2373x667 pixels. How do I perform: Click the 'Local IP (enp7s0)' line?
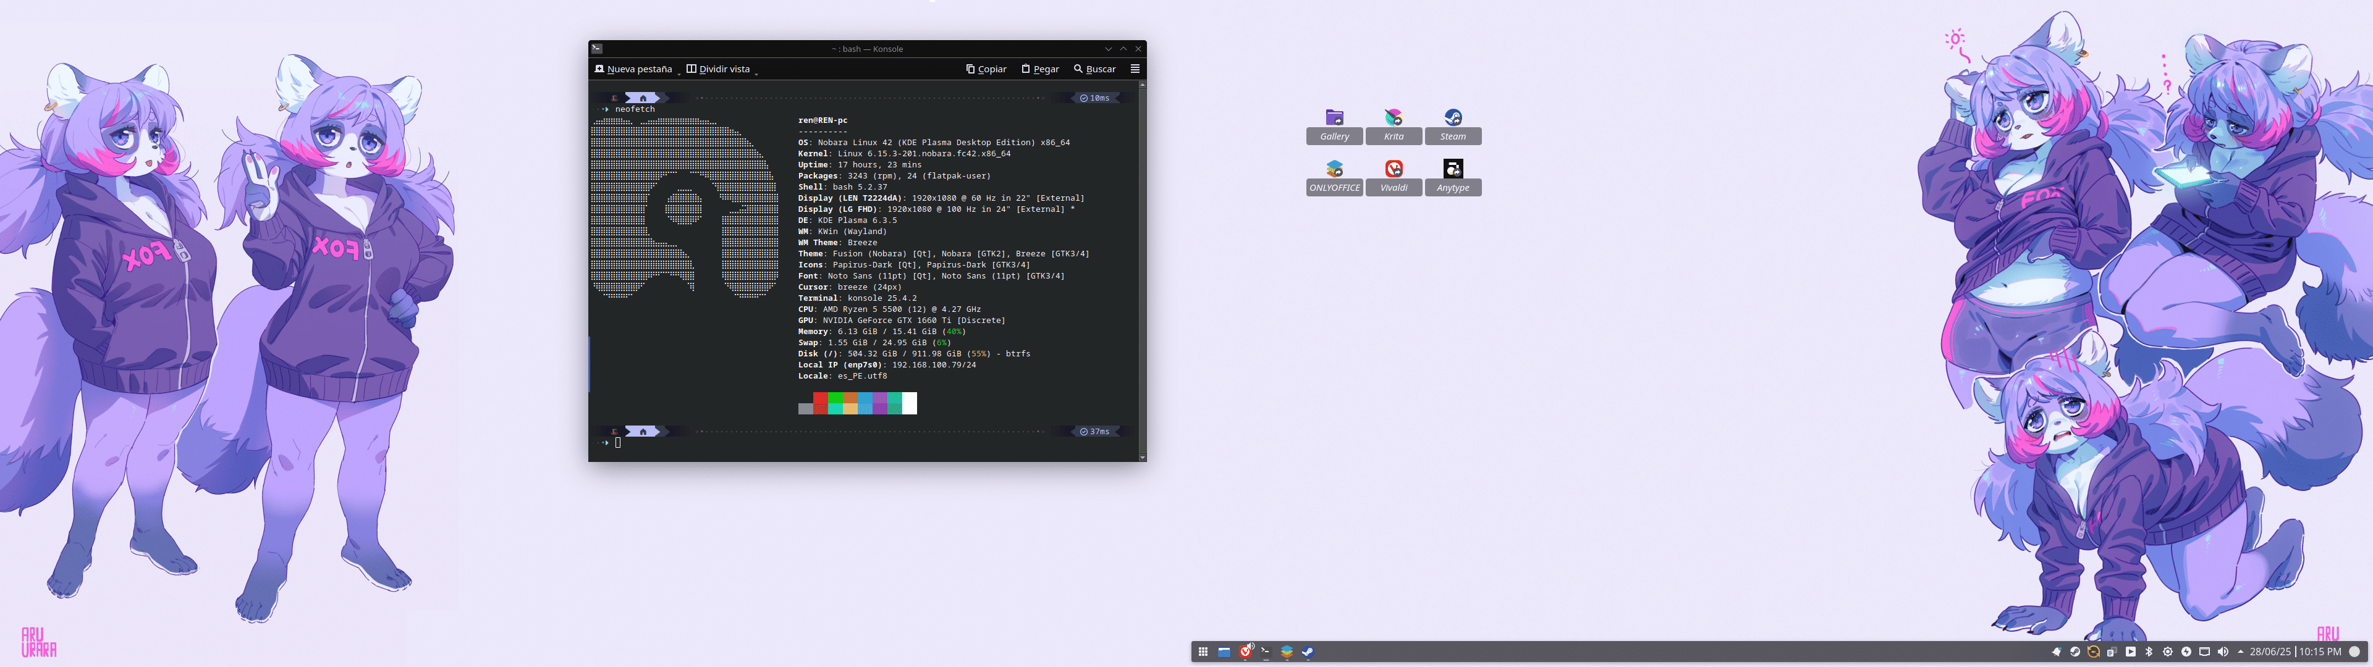[886, 365]
